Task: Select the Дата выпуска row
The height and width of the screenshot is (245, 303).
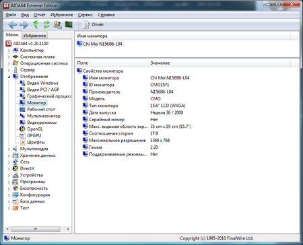Action: (x=188, y=112)
